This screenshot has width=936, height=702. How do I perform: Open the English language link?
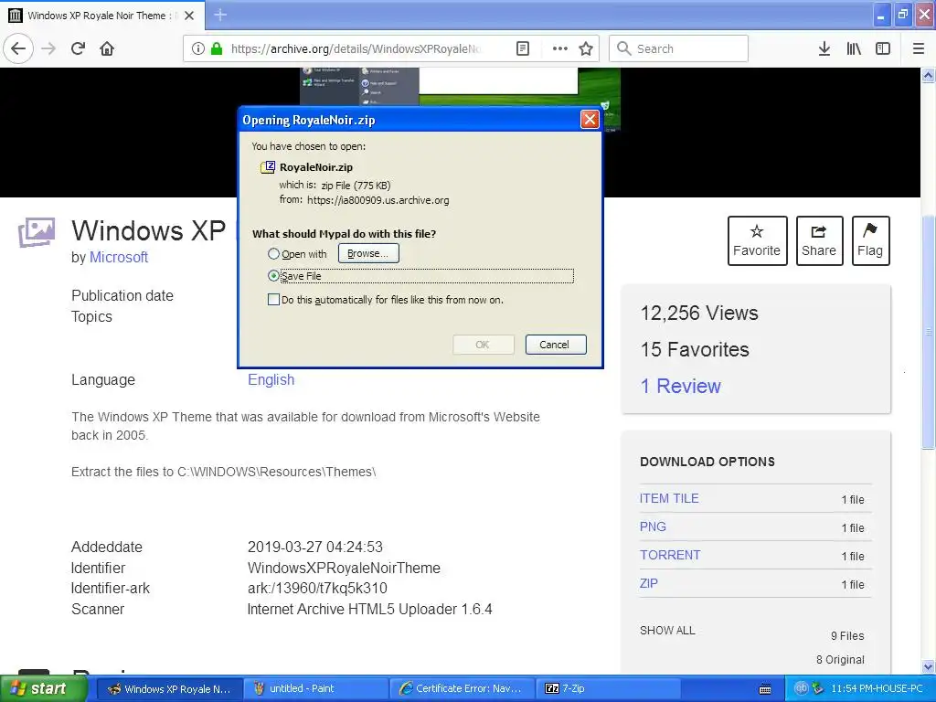tap(271, 379)
